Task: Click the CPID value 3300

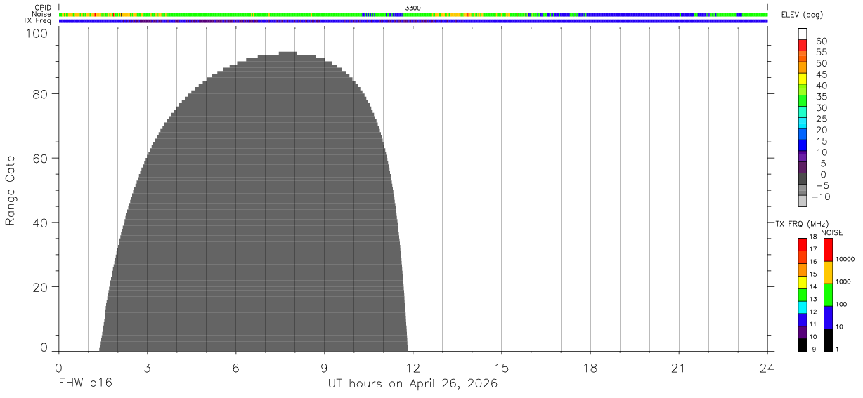Action: coord(413,8)
